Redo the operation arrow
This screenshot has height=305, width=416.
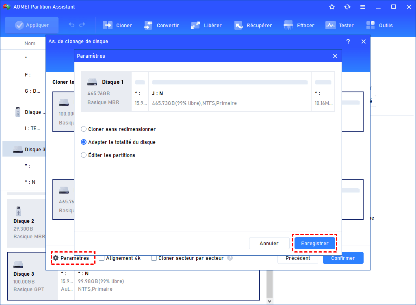82,25
